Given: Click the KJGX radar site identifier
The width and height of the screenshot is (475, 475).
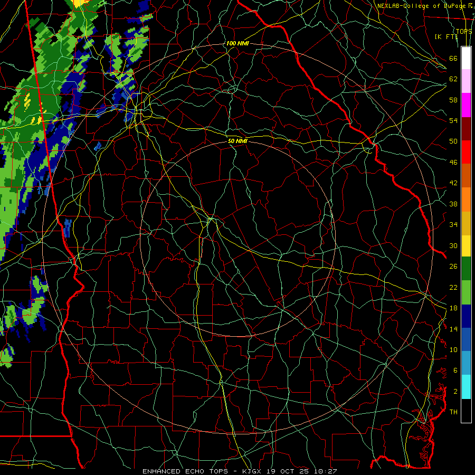Looking at the screenshot, I should 253,471.
